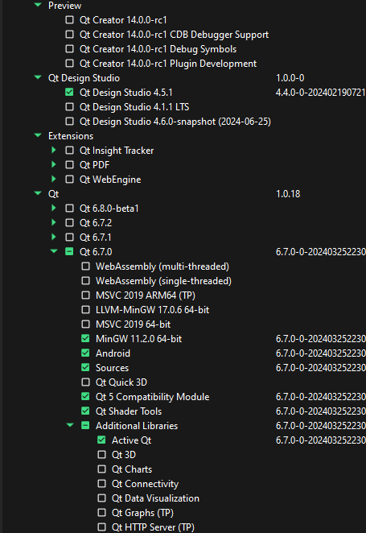Check the Qt Insight Tracker checkbox
Image resolution: width=366 pixels, height=533 pixels.
click(69, 151)
